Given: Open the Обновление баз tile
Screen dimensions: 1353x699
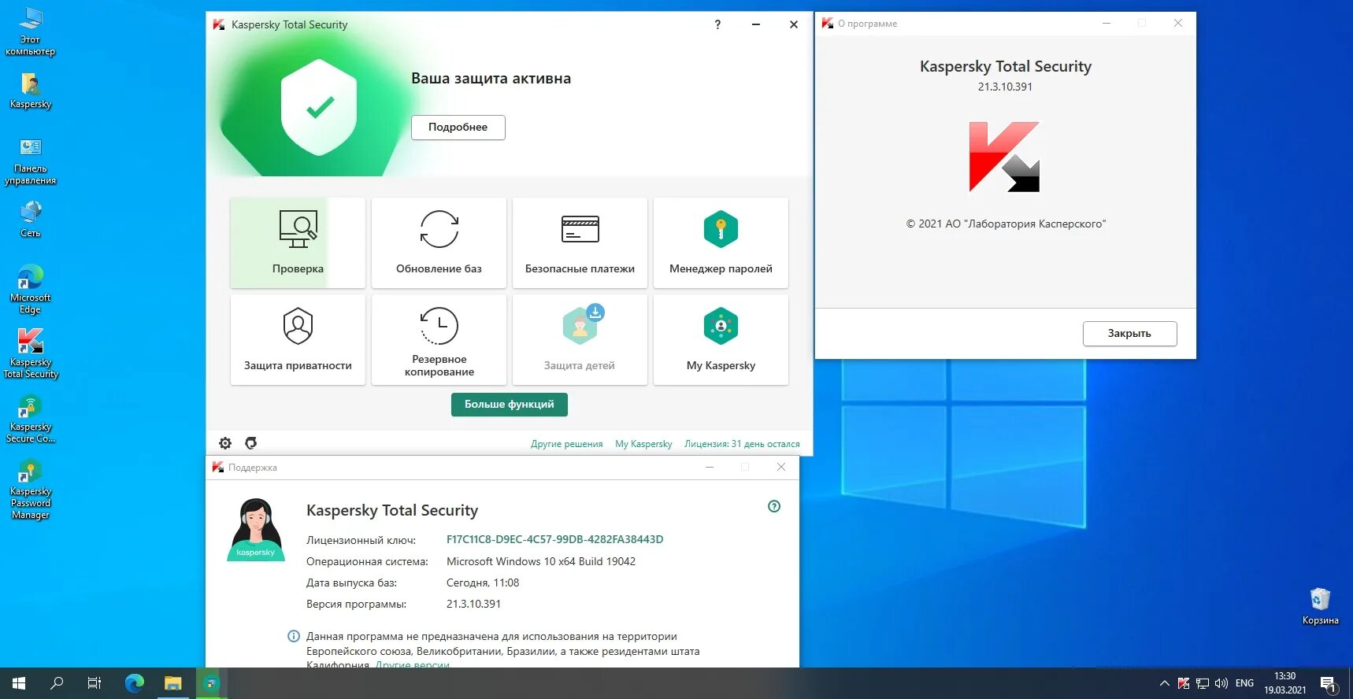Looking at the screenshot, I should [x=439, y=242].
